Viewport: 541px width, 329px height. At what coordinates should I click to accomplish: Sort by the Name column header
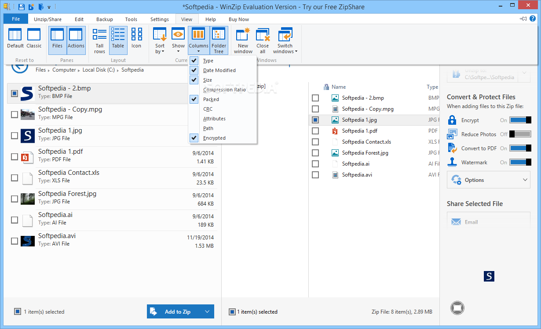click(x=339, y=87)
